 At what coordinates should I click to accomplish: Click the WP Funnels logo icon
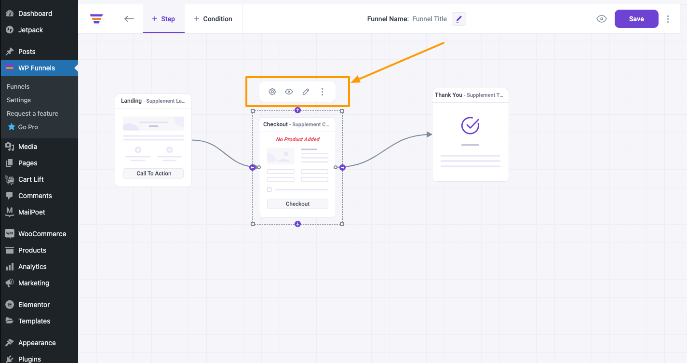96,19
